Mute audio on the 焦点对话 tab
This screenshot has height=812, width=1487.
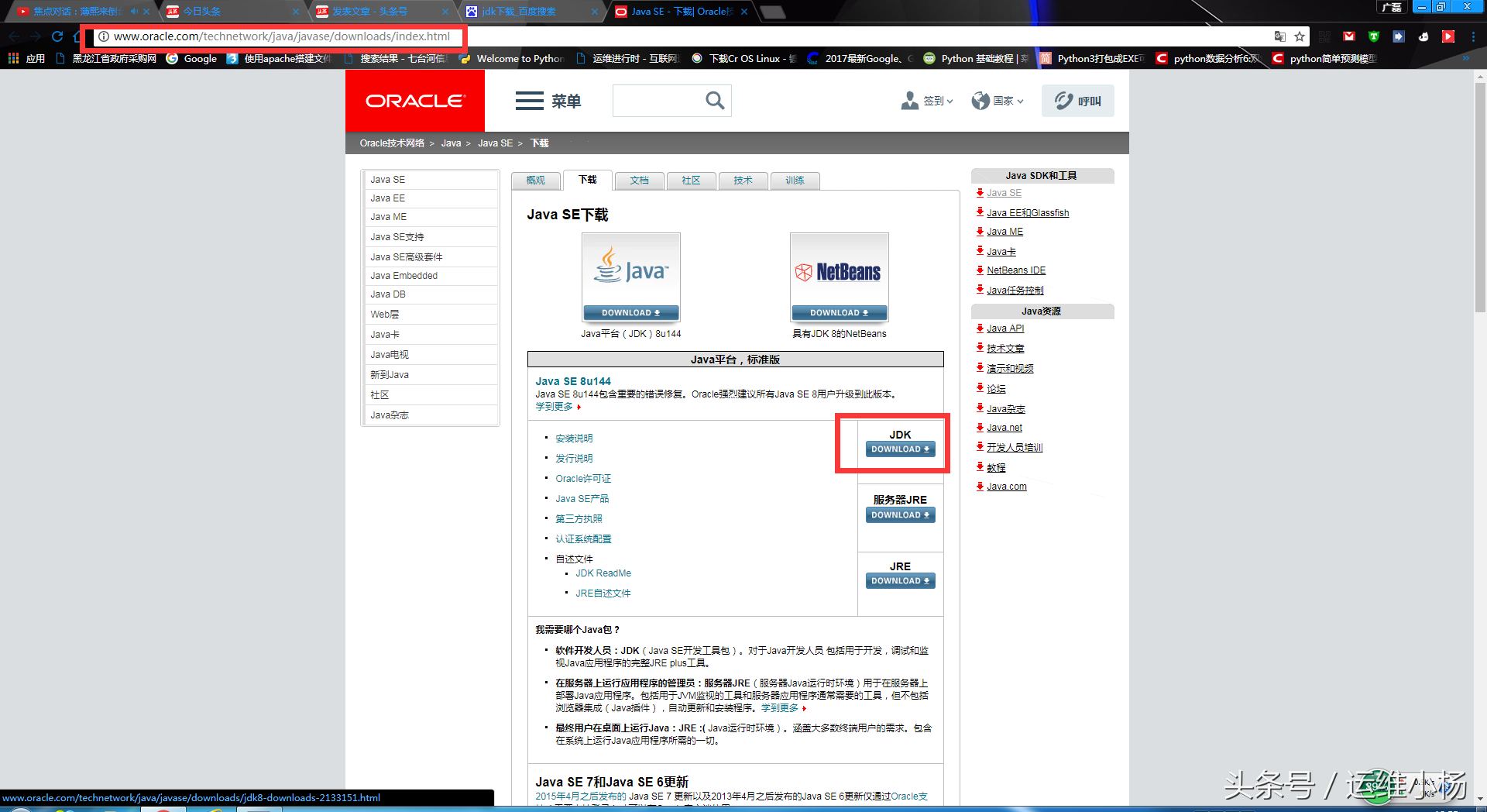coord(134,12)
